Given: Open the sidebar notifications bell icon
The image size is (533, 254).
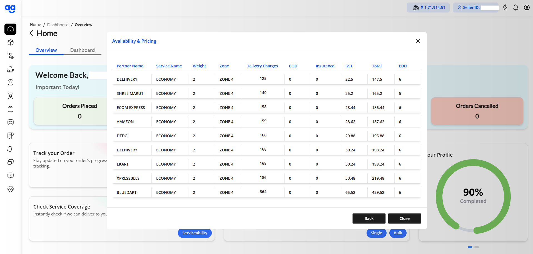Looking at the screenshot, I should (x=10, y=149).
